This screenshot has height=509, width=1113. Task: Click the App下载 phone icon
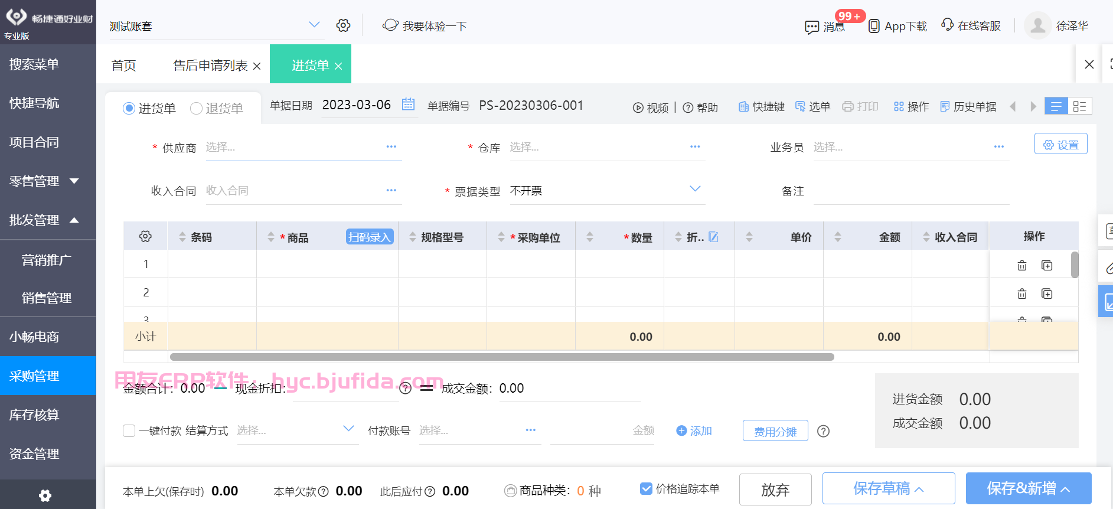(x=874, y=26)
